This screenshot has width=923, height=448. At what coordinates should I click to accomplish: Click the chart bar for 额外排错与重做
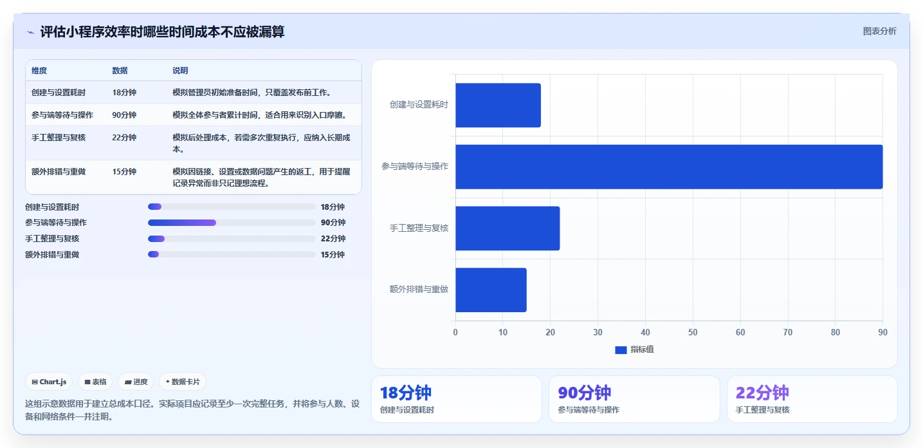tap(491, 290)
